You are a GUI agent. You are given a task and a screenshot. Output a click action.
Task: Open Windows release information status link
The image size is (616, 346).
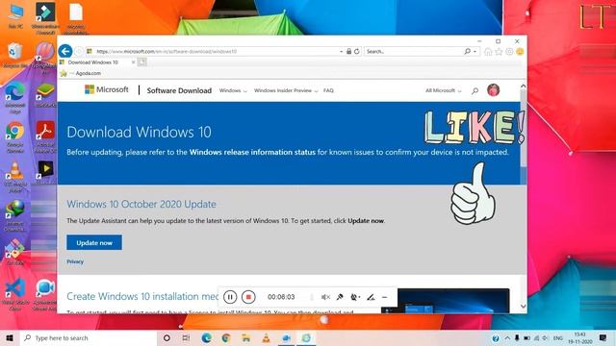pos(252,152)
